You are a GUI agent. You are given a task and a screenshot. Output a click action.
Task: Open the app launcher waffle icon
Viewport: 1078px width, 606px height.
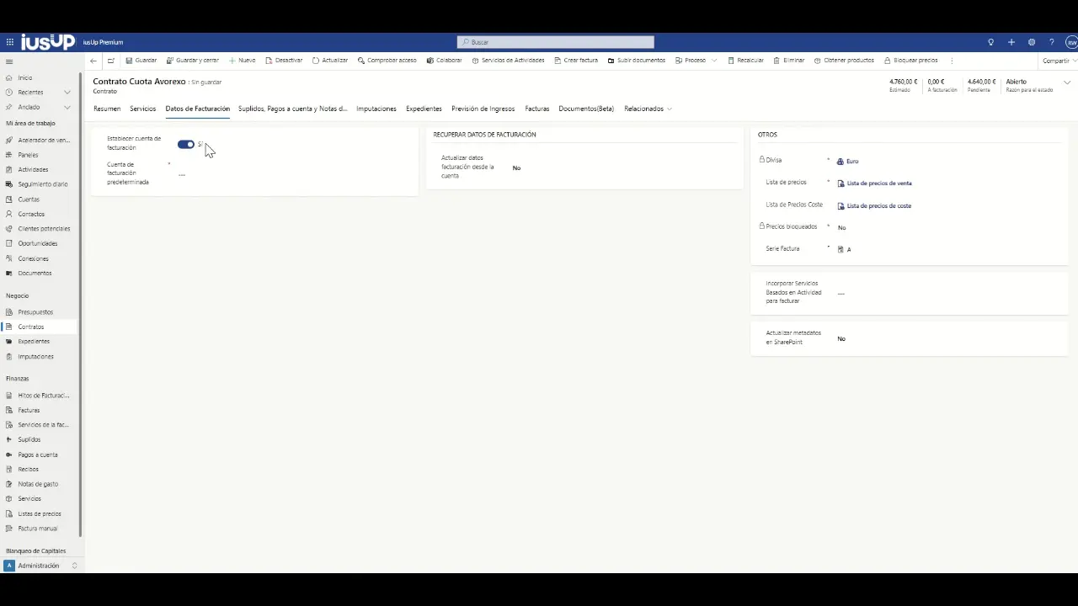9,42
